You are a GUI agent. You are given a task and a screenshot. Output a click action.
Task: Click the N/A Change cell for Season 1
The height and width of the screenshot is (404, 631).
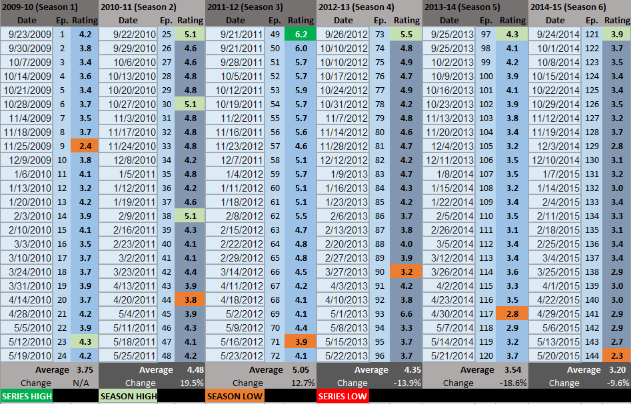coord(80,383)
